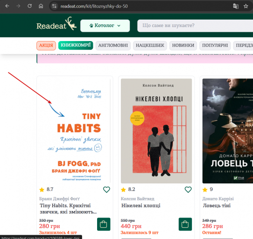View site information icon in address bar
Image resolution: width=253 pixels, height=239 pixels.
coord(54,6)
